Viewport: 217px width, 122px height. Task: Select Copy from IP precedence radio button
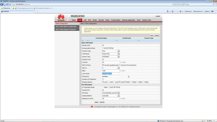point(120,65)
